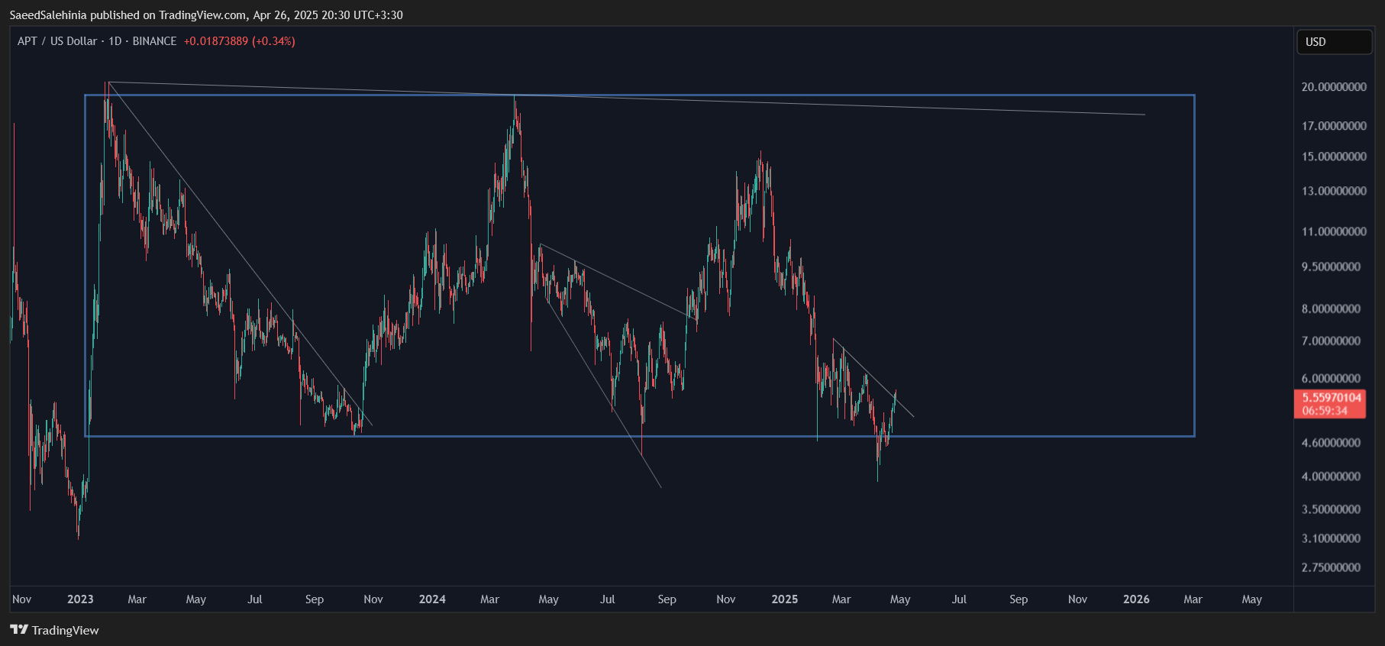Viewport: 1385px width, 646px height.
Task: Click the +0.01873889 (+0.34%) change value
Action: [240, 41]
